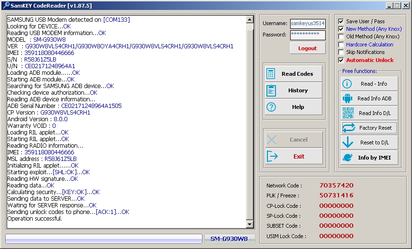Image resolution: width=412 pixels, height=249 pixels.
Task: Click the History clipboard icon
Action: [x=271, y=90]
